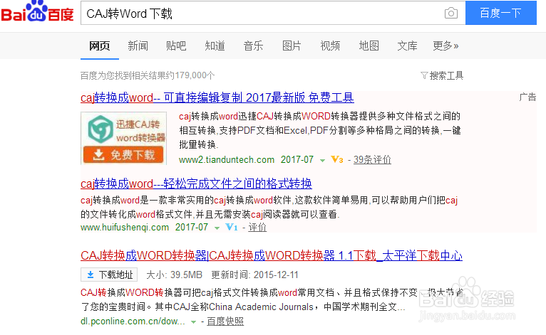Expand dropdown arrow after dl.pconline.com.cn
Screen dimensions: 546x335
pyautogui.click(x=193, y=322)
